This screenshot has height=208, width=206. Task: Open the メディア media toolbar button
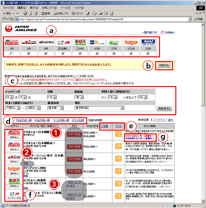[77, 13]
